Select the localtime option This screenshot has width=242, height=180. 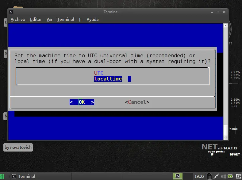pyautogui.click(x=108, y=79)
